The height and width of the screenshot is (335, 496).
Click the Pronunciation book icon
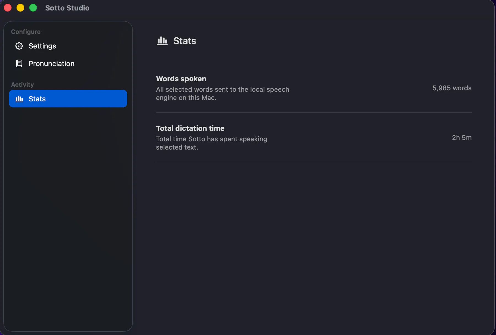pos(19,63)
